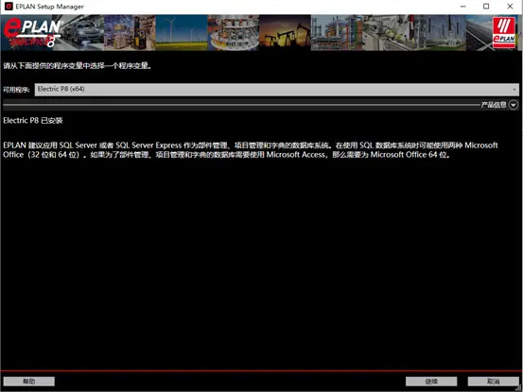
Task: Expand the 产品信息 chevron circle
Action: coord(514,105)
